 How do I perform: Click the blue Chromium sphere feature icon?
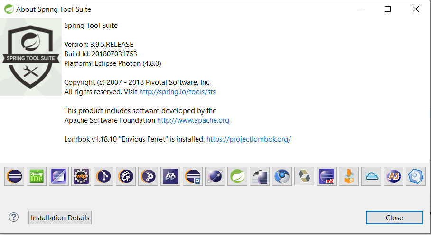[282, 176]
